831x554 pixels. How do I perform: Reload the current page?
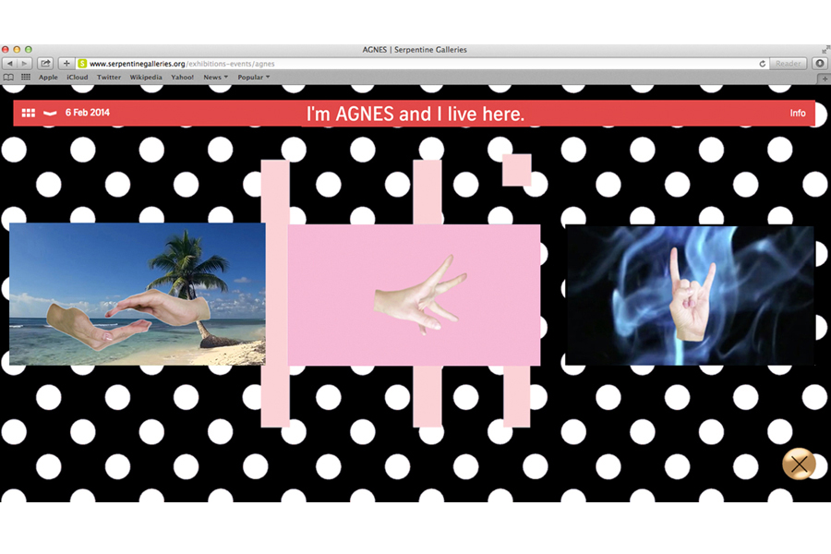pos(762,64)
